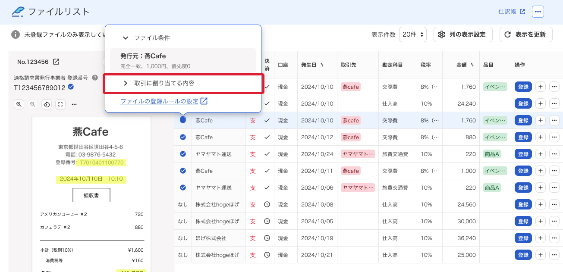Click plus on the 25,000 row
This screenshot has width=563, height=272.
click(541, 255)
